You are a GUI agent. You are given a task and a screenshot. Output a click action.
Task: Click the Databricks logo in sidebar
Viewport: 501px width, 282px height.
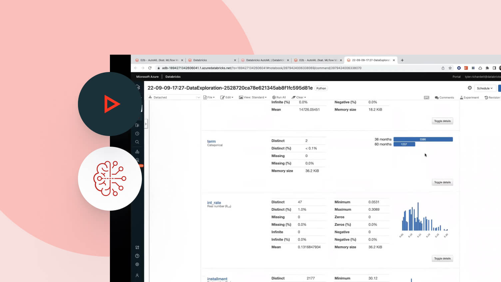[x=138, y=87]
